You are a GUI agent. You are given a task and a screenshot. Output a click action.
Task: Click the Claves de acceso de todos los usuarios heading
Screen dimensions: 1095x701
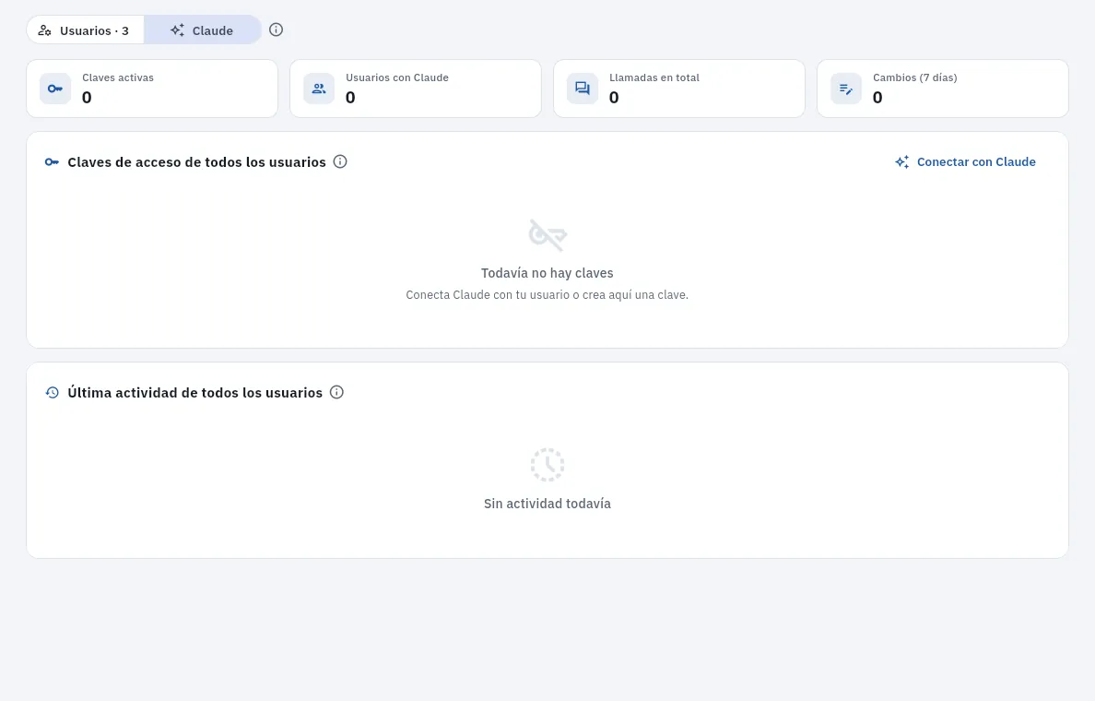[197, 162]
